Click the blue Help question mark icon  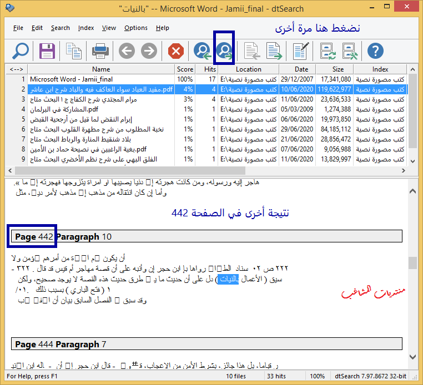[x=376, y=52]
